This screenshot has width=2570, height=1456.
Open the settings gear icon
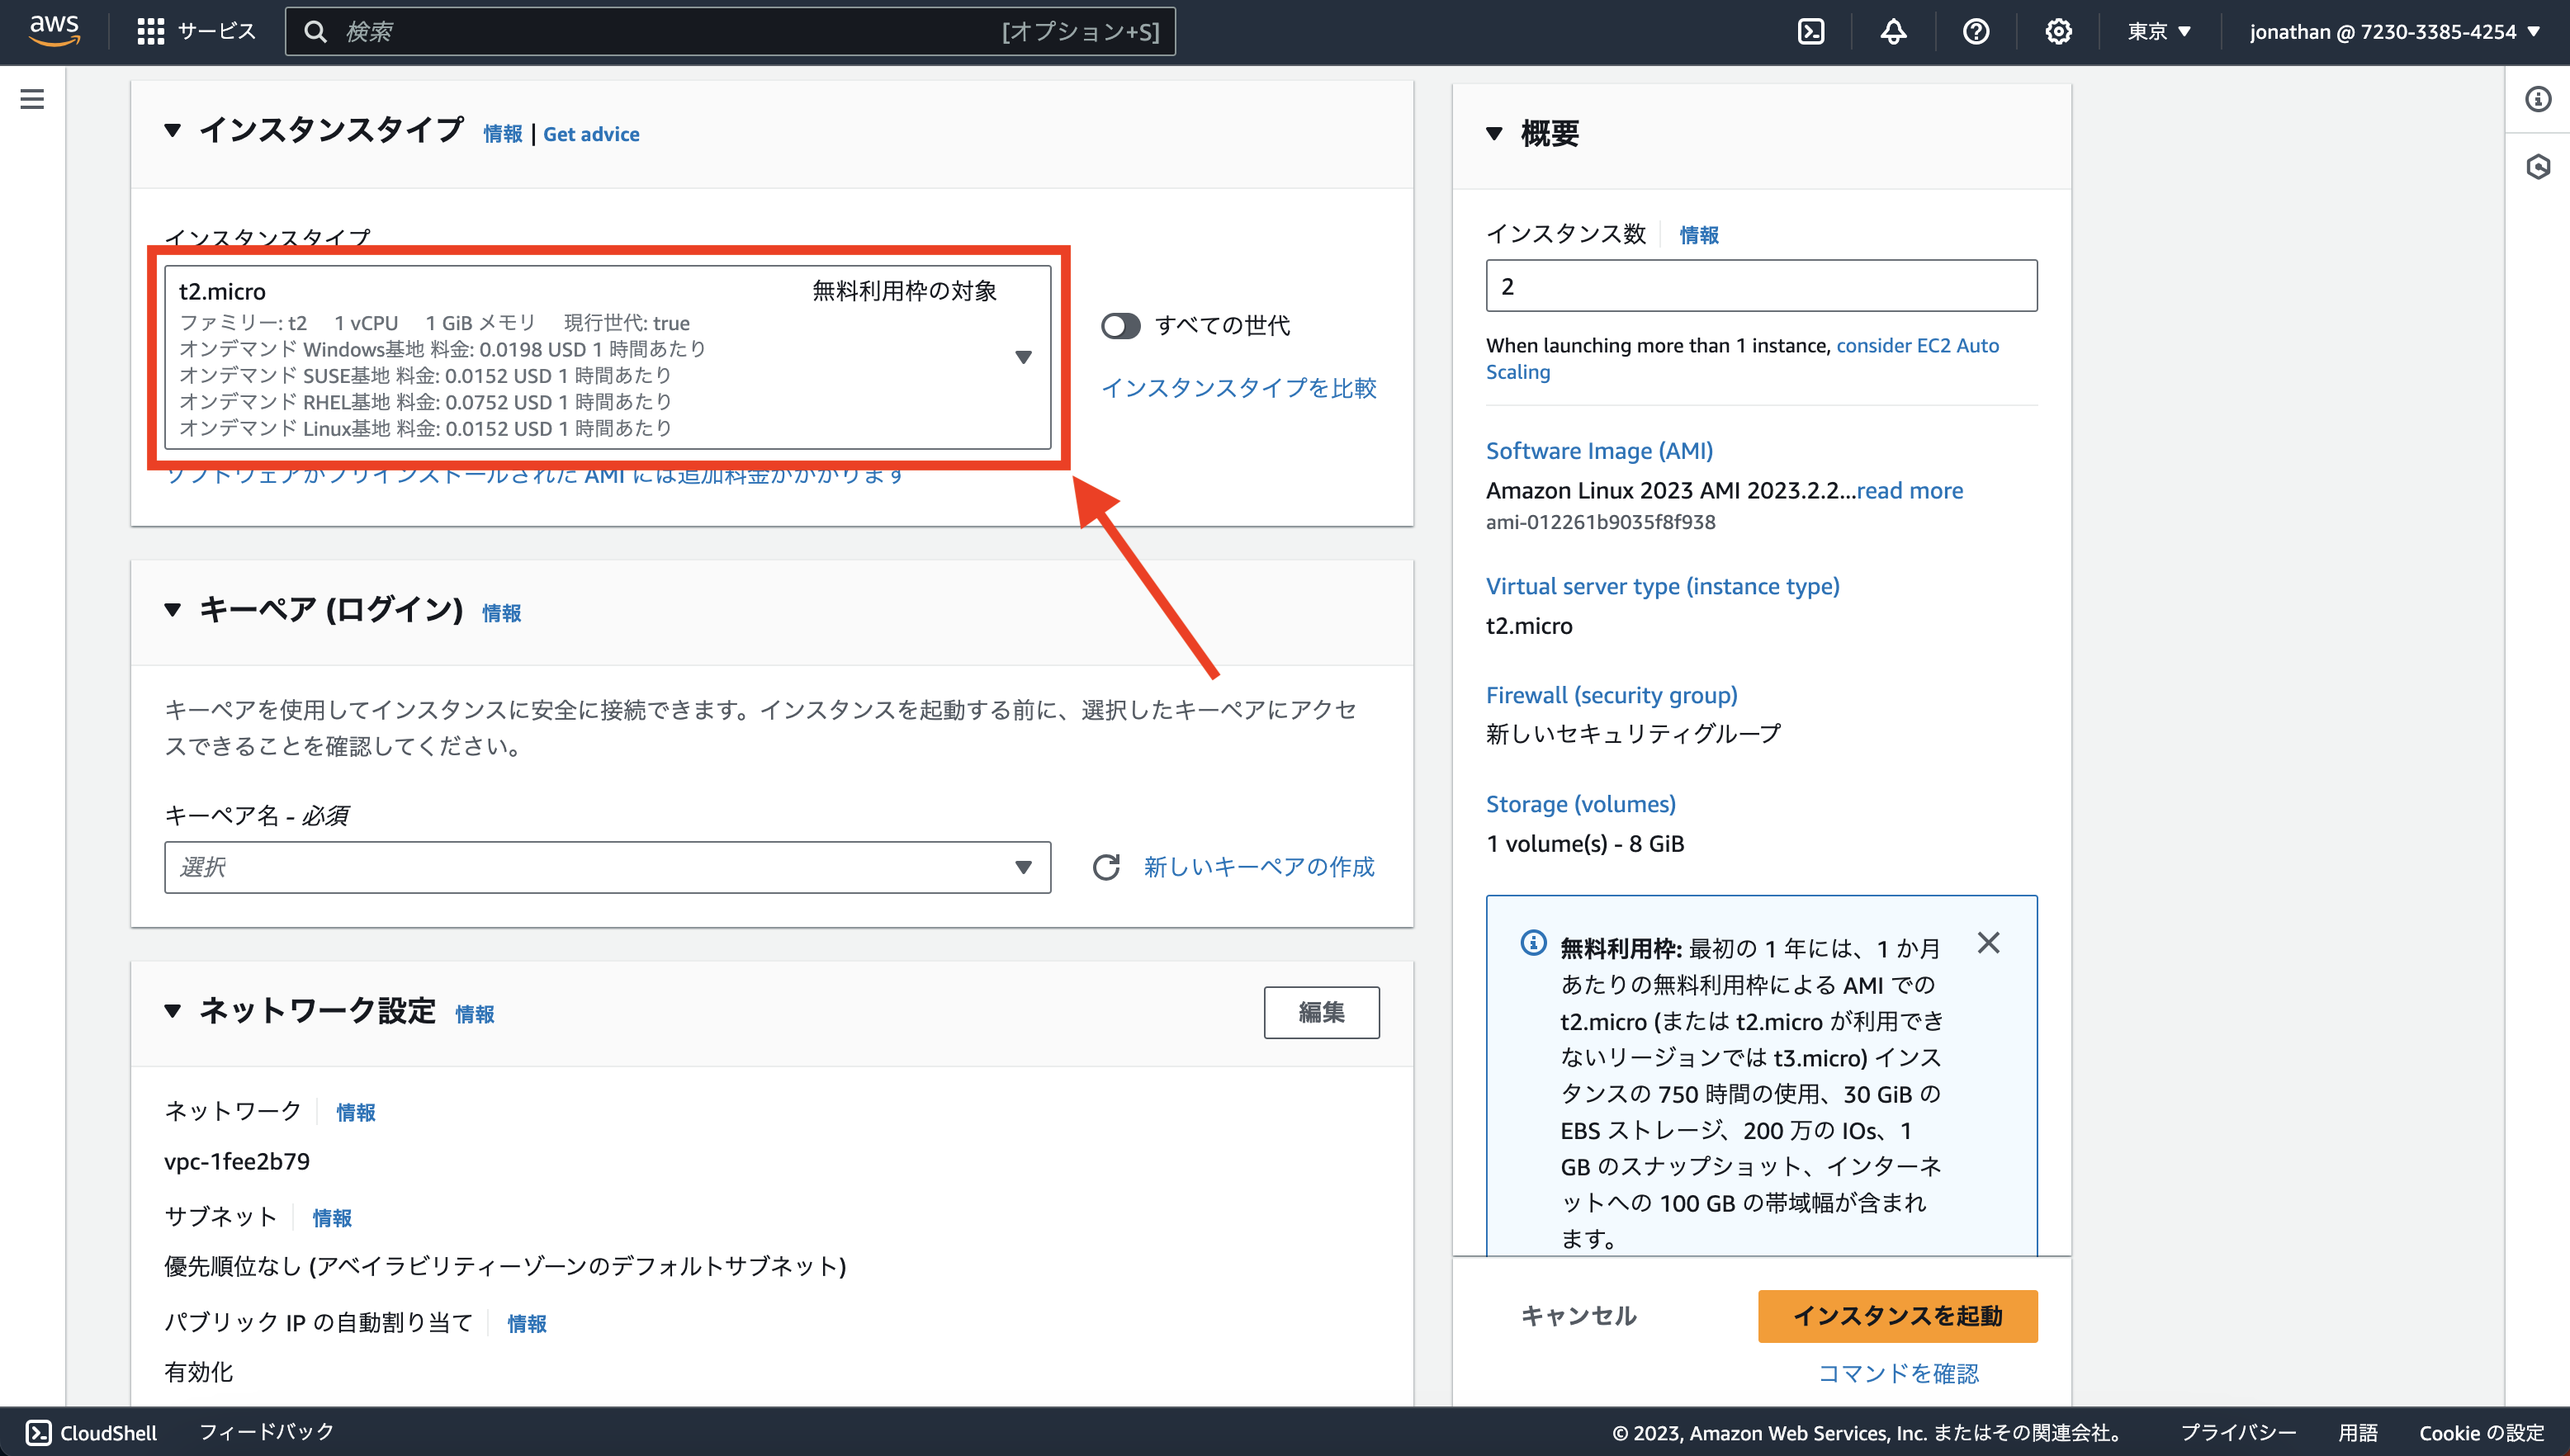tap(2058, 31)
